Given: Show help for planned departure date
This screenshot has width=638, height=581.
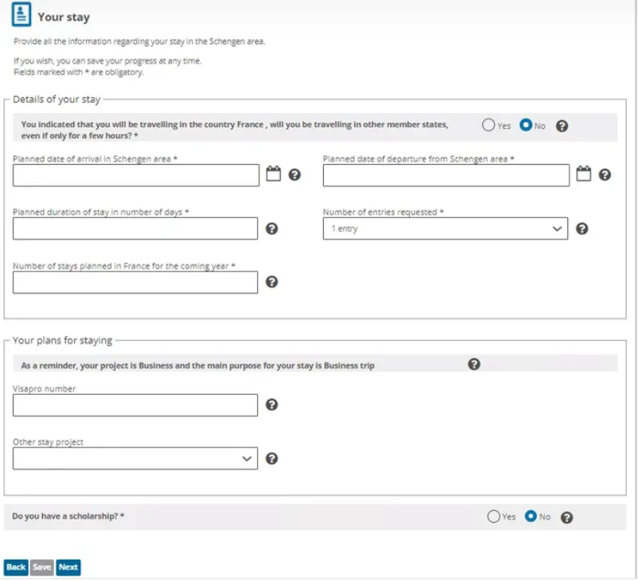Looking at the screenshot, I should pyautogui.click(x=605, y=174).
